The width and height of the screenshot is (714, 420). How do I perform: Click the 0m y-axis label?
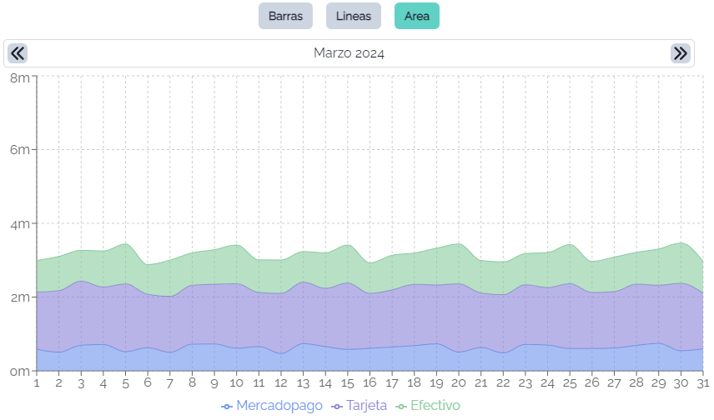19,372
